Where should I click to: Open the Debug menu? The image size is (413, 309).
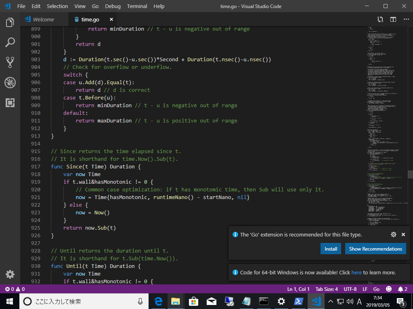coord(113,6)
